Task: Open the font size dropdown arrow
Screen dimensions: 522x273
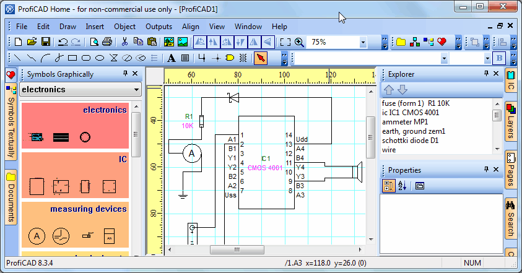Action: click(487, 59)
